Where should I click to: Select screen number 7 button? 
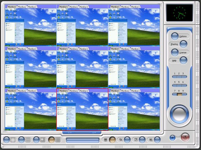click(x=175, y=94)
